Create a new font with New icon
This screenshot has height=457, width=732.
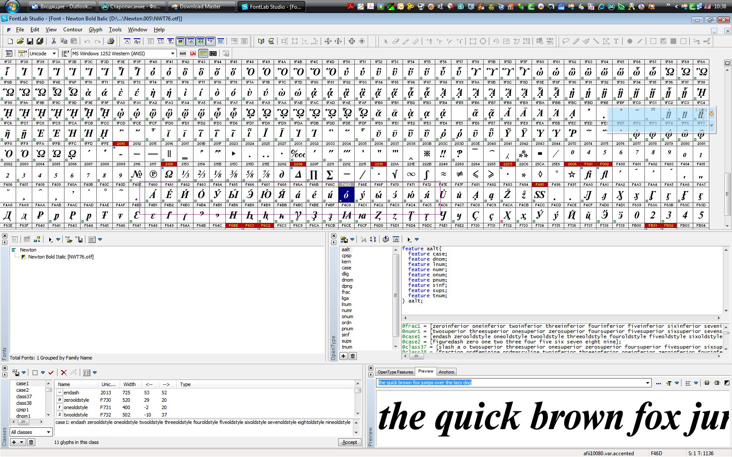point(10,41)
